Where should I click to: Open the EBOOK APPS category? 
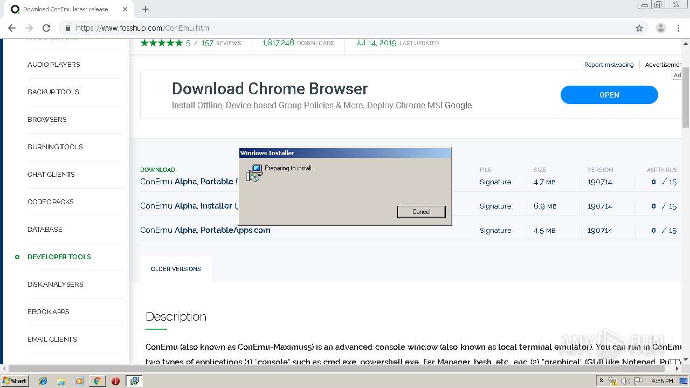(49, 311)
